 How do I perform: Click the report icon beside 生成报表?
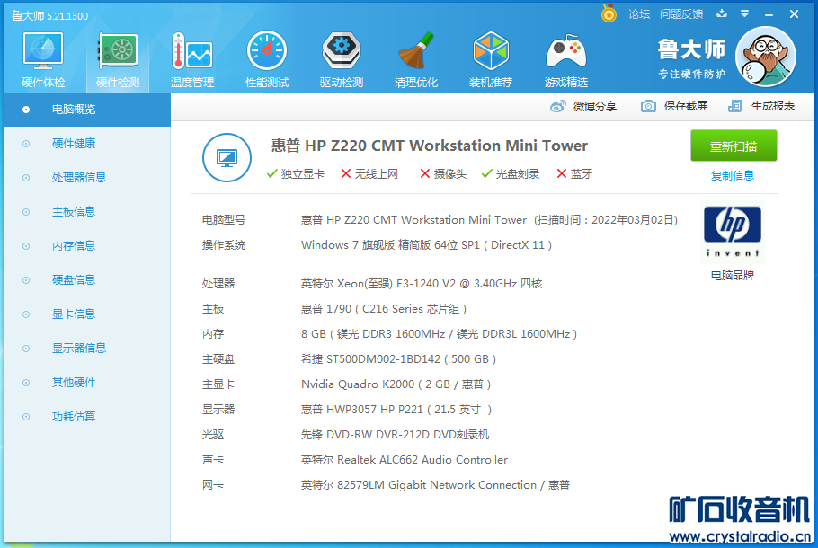[x=734, y=106]
